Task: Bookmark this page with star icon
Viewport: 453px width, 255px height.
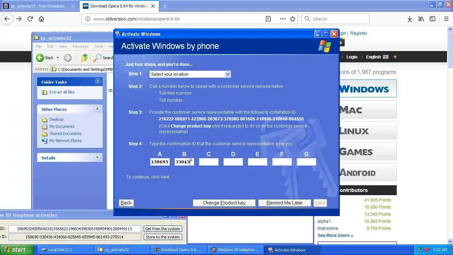Action: point(293,19)
